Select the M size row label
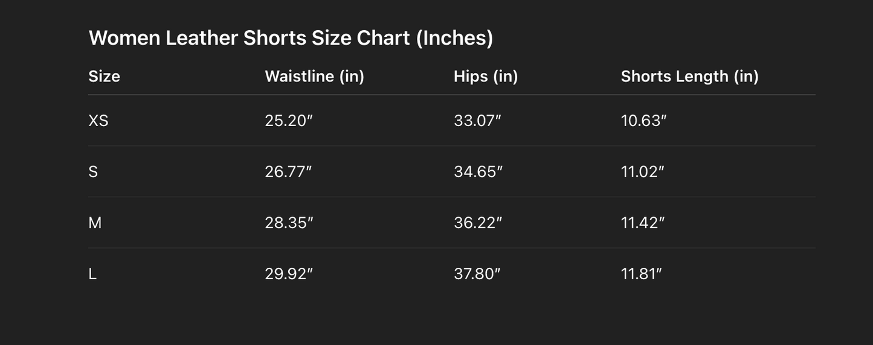Image resolution: width=873 pixels, height=345 pixels. click(x=95, y=223)
